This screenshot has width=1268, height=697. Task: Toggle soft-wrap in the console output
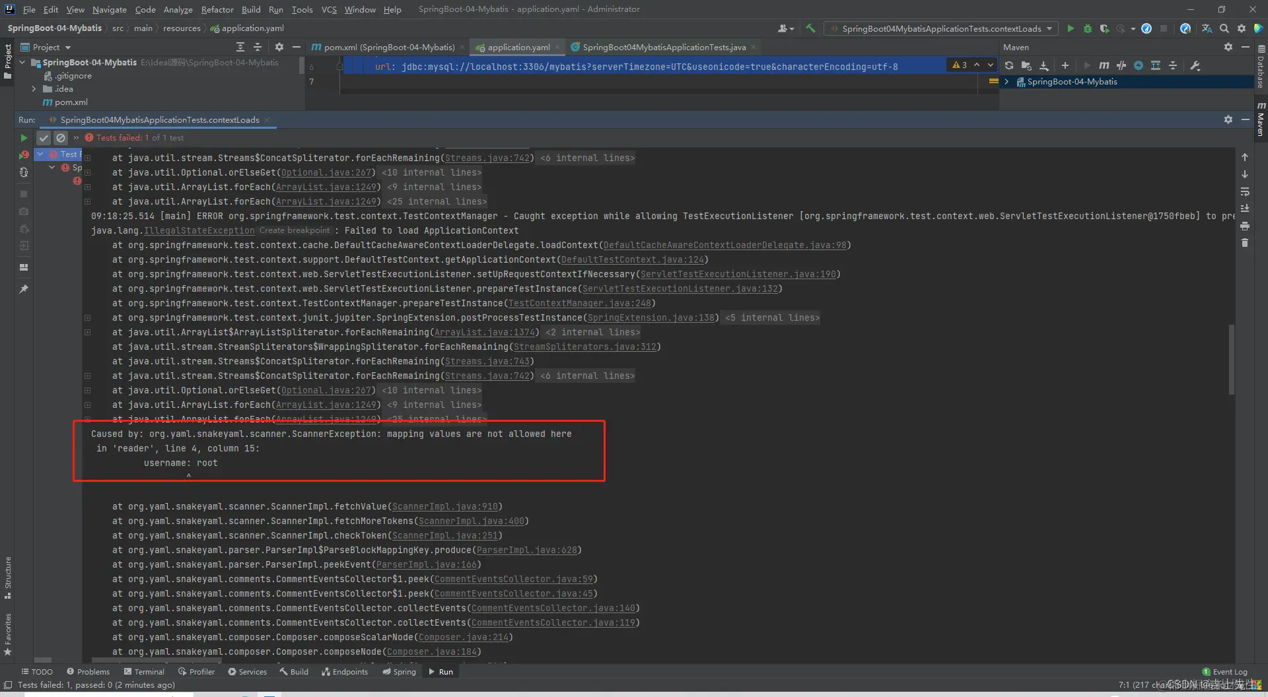pos(1245,191)
